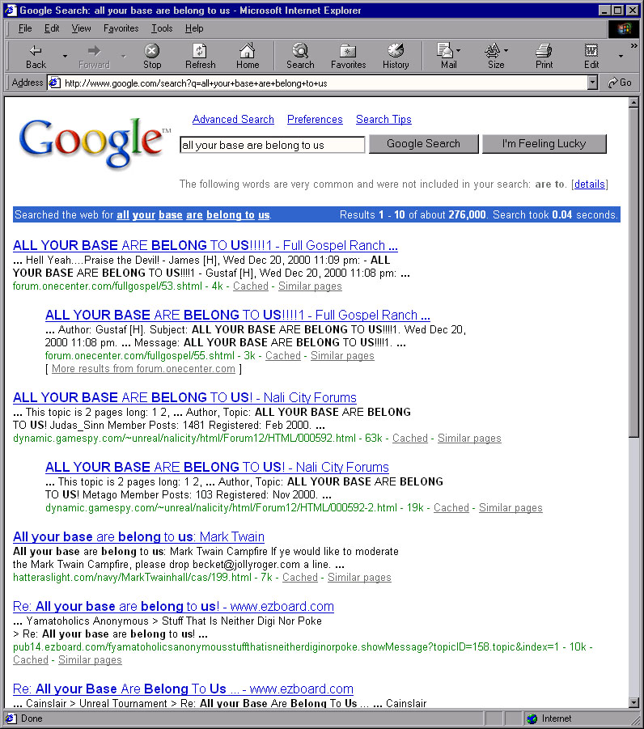The height and width of the screenshot is (729, 644).
Task: Click the vertical scrollbar down arrow
Action: [633, 701]
